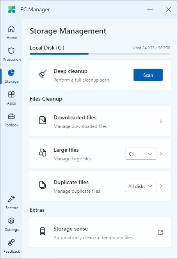
Task: Start the Deep cleanup Scan
Action: point(148,75)
